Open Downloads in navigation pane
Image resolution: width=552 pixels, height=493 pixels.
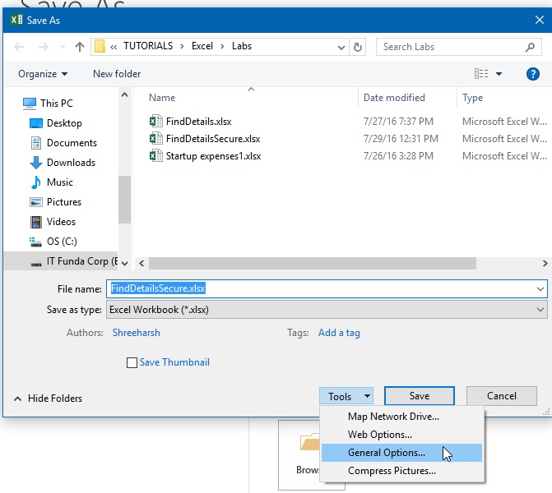pos(71,163)
